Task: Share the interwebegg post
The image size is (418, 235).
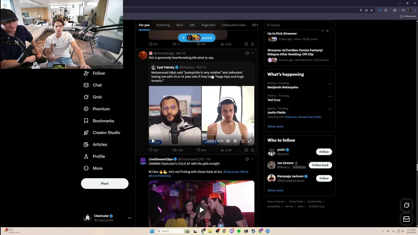Action: tap(252, 150)
